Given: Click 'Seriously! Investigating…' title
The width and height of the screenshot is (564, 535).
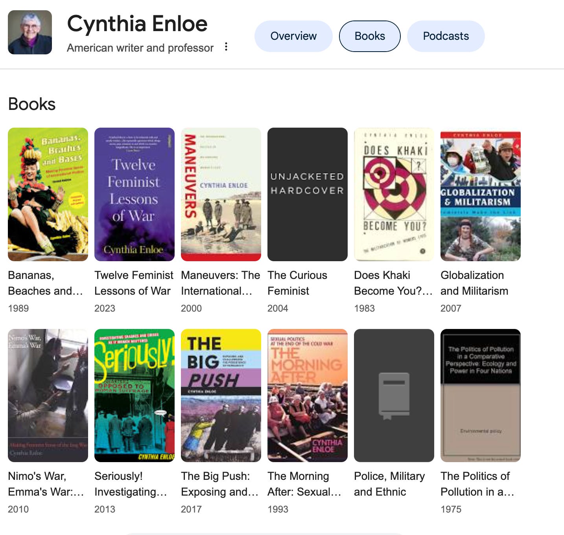Looking at the screenshot, I should pyautogui.click(x=131, y=484).
